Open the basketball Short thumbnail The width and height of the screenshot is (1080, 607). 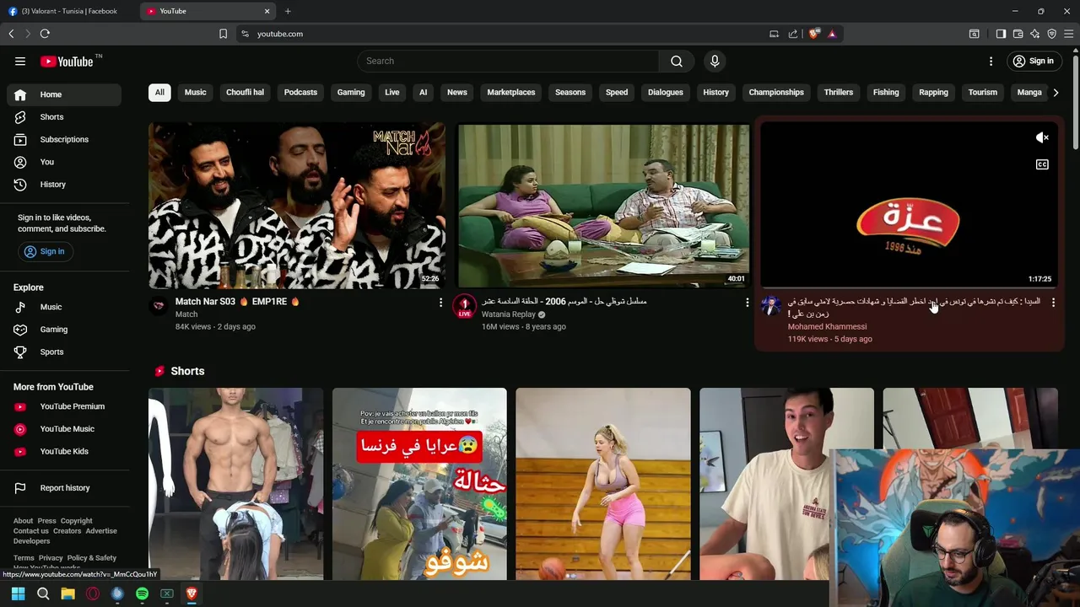click(602, 484)
